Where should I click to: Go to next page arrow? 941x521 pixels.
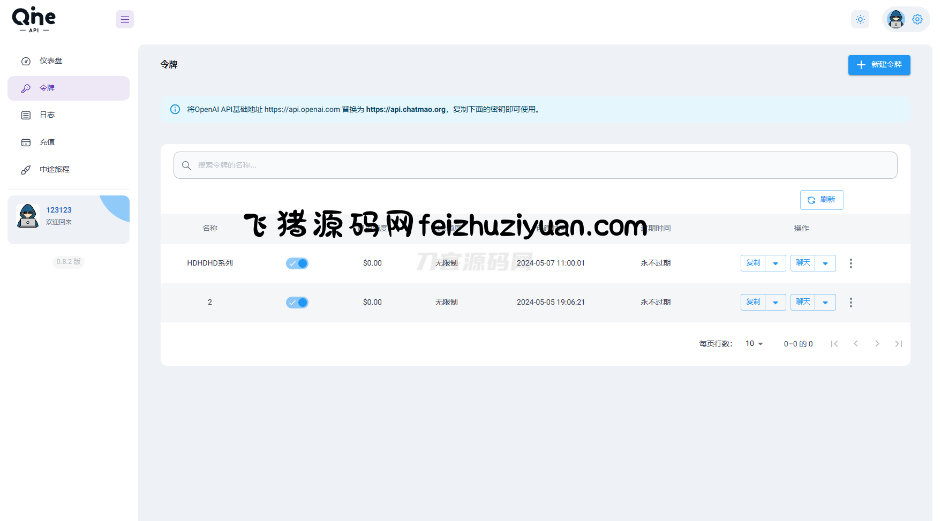877,344
